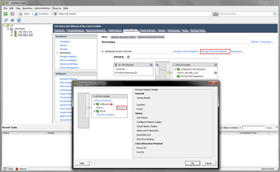
Task: Open the Administration menu
Action: point(42,8)
